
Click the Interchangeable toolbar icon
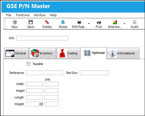[115, 22]
